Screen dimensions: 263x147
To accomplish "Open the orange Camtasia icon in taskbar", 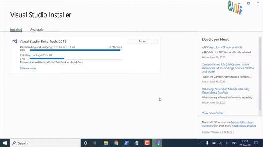I will pyautogui.click(x=147, y=143).
